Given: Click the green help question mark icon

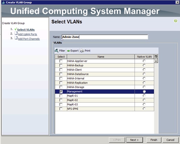Looking at the screenshot, I should tap(176, 21).
